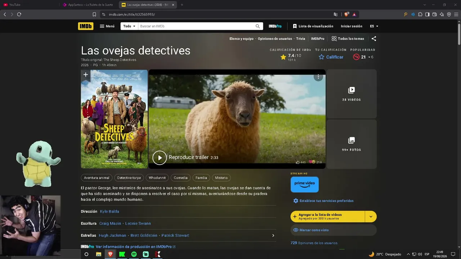Select the Detective torpe genre chip

pyautogui.click(x=129, y=178)
